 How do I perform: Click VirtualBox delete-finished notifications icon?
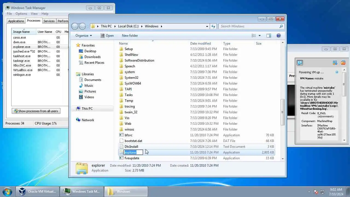tap(343, 63)
